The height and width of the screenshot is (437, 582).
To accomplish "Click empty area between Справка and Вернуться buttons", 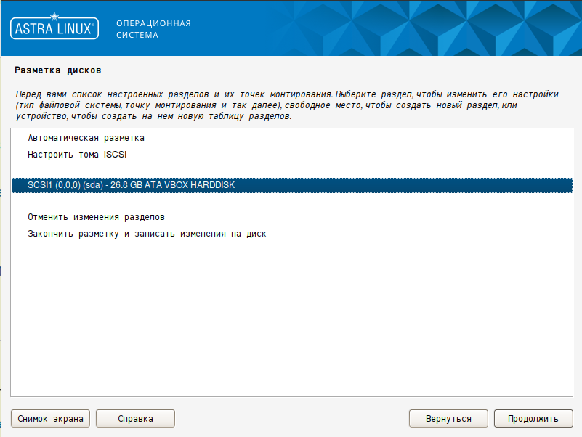I will pos(291,419).
